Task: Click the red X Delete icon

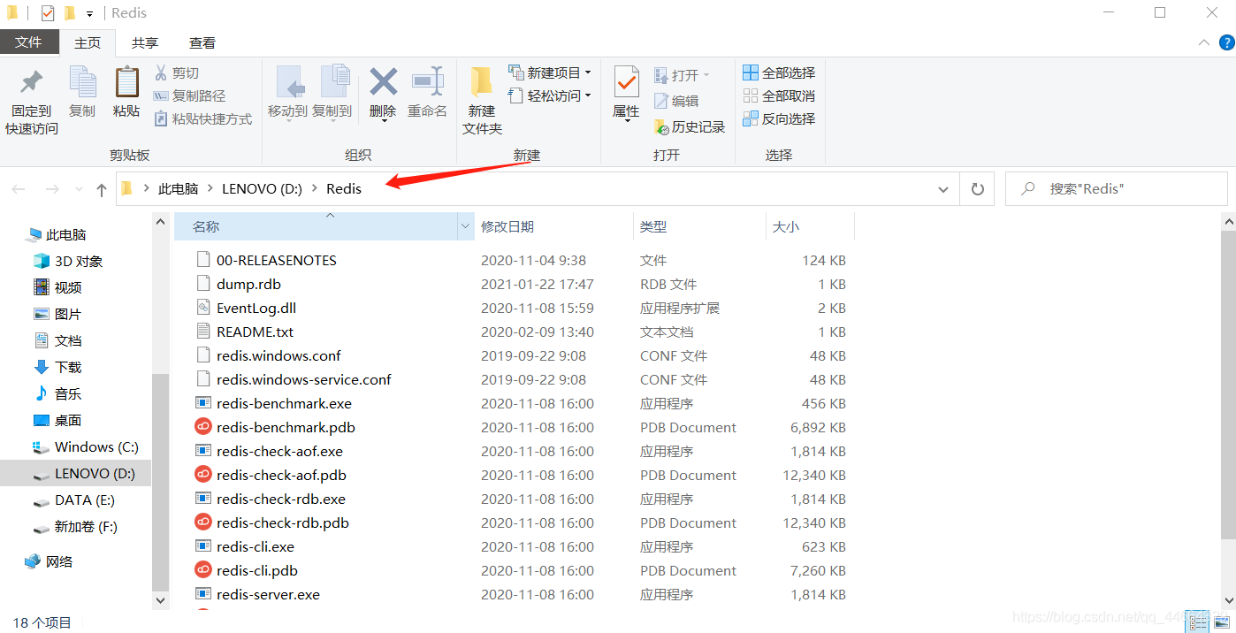Action: [383, 83]
